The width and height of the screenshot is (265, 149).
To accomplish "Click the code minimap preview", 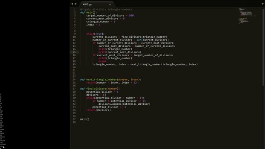I will 247,16.
